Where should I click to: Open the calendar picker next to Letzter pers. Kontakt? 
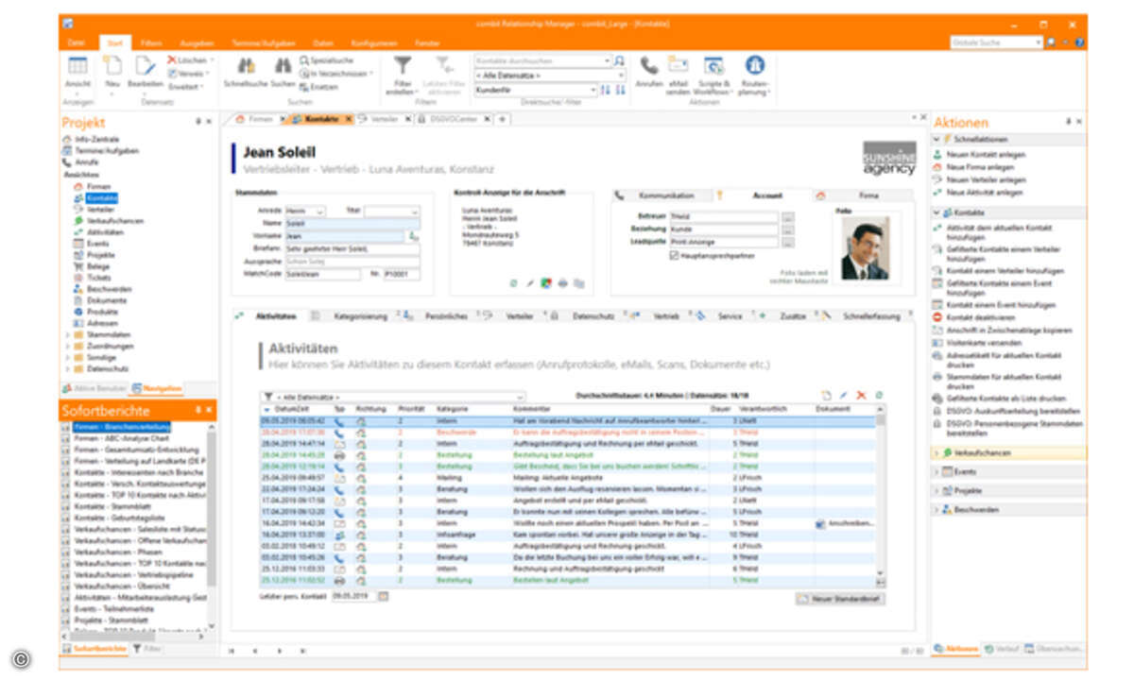pos(383,597)
